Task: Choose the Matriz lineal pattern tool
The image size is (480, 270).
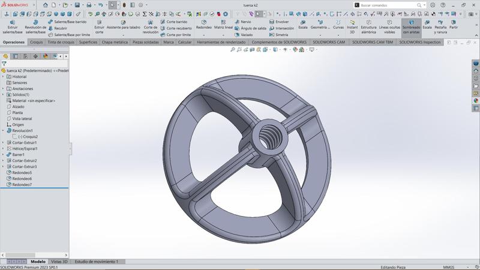Action: click(223, 24)
